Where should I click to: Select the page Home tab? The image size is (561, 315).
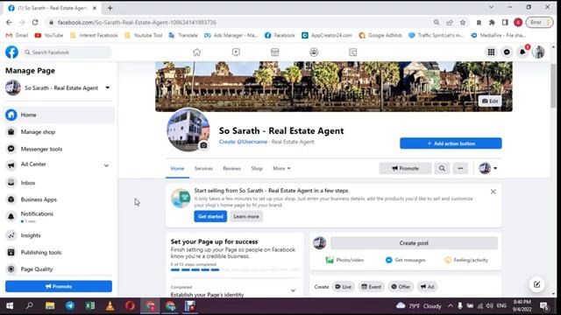click(x=177, y=168)
